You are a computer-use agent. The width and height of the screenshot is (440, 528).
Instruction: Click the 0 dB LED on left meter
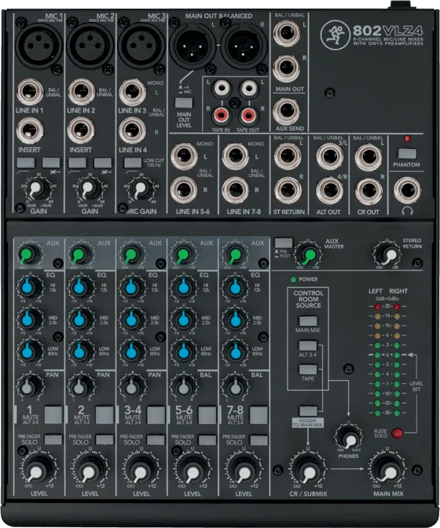[378, 355]
